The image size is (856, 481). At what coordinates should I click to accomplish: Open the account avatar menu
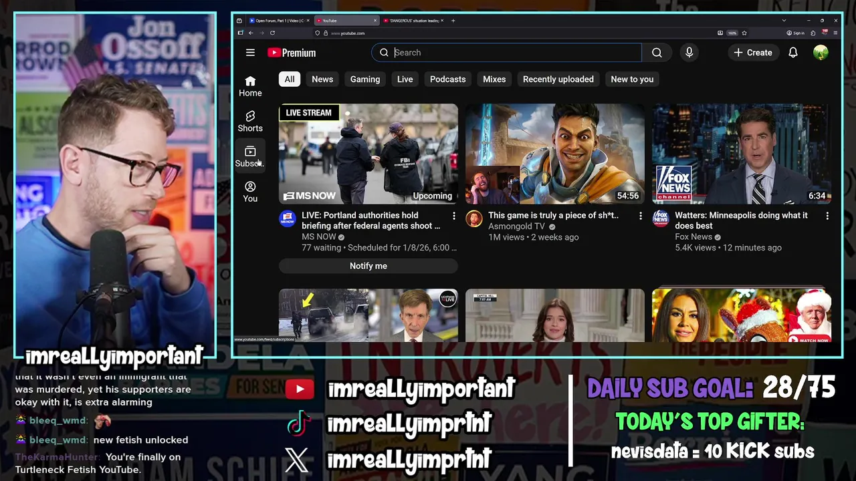(x=821, y=53)
